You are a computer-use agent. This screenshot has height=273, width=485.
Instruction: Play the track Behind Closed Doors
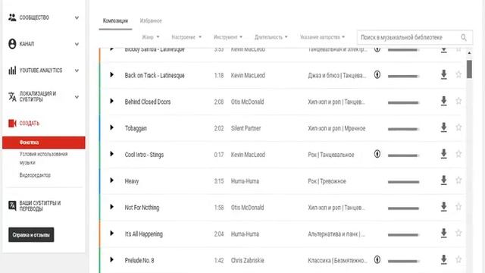pos(111,101)
